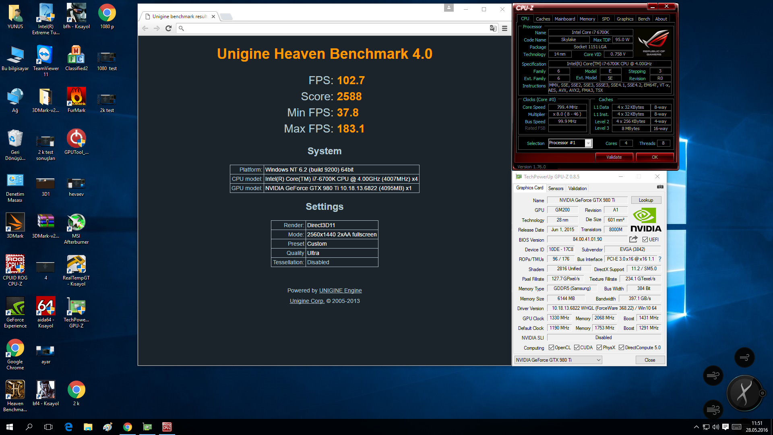Switch to Sensors tab in GPU-Z
Screen dimensions: 773x435
click(x=556, y=188)
